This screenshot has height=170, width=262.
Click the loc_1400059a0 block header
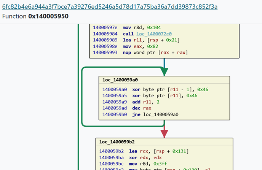[x=164, y=80]
